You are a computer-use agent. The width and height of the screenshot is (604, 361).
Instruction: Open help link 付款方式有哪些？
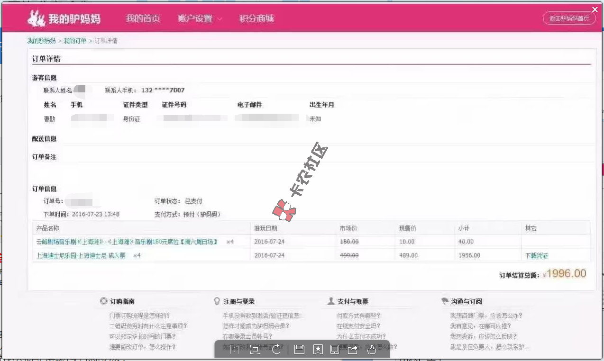click(x=358, y=316)
